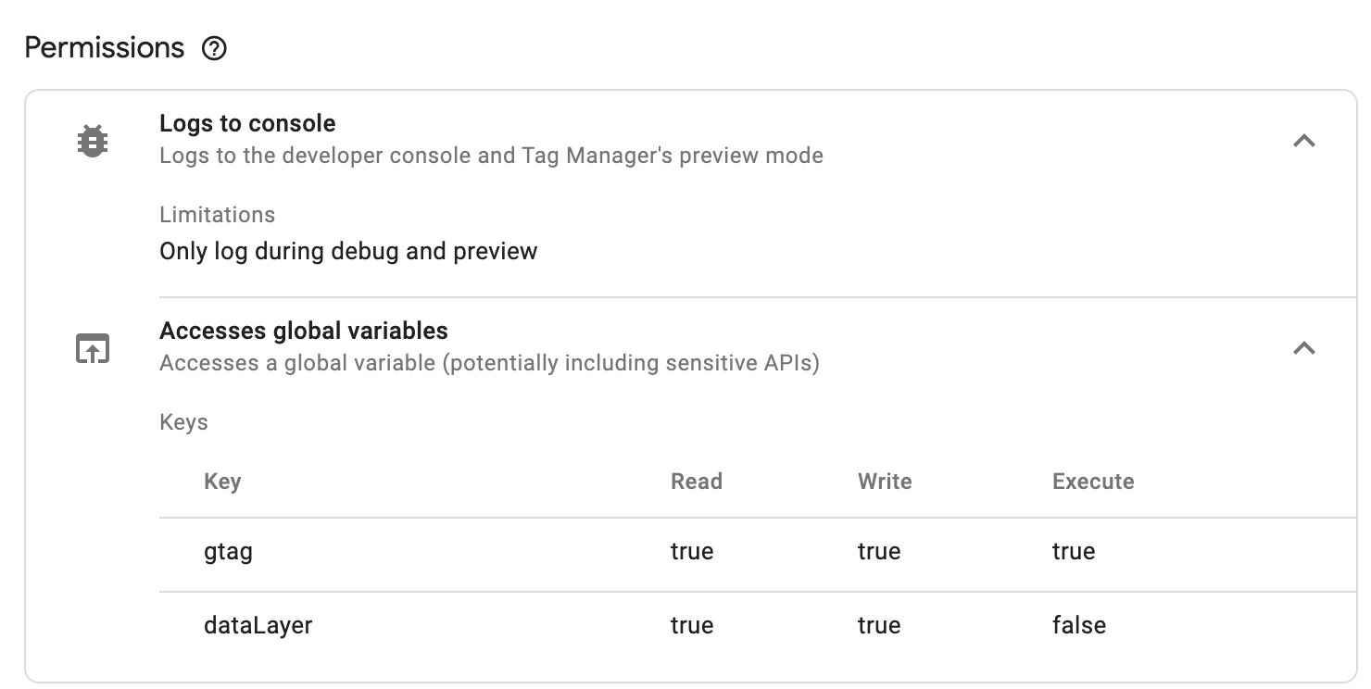
Task: Select the gtag key row
Action: pos(758,552)
